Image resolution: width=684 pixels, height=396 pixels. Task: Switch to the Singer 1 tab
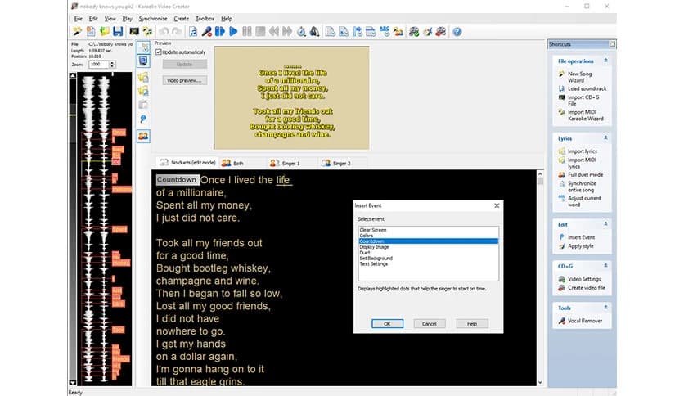286,163
